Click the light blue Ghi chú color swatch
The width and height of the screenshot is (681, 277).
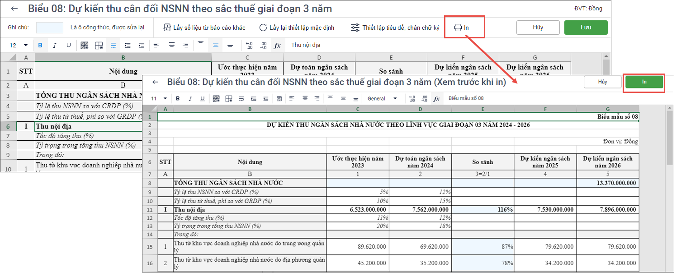50,28
